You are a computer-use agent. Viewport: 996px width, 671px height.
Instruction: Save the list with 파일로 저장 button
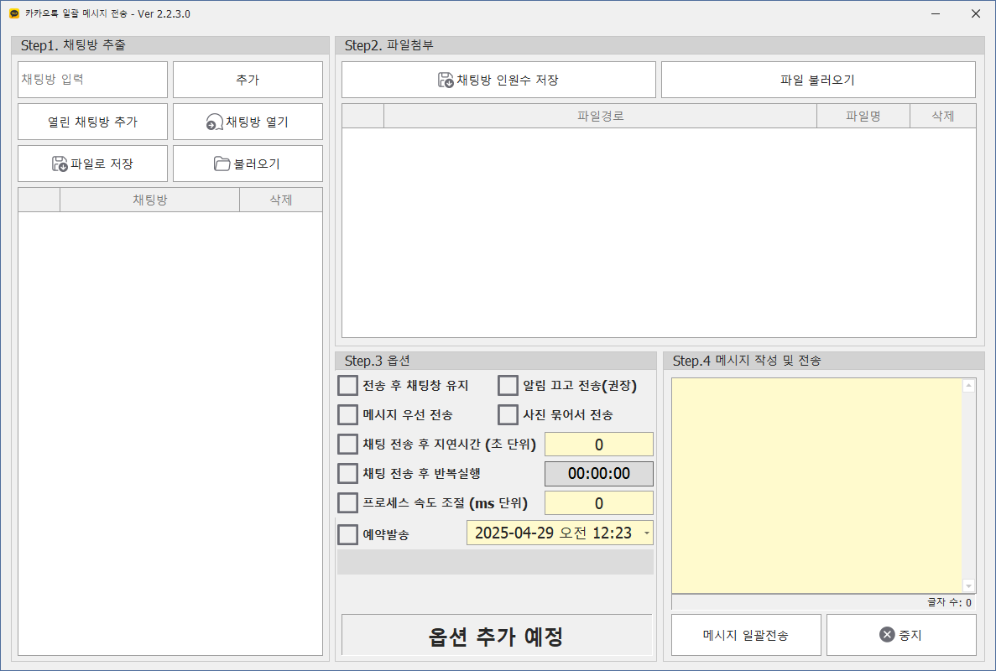point(93,164)
